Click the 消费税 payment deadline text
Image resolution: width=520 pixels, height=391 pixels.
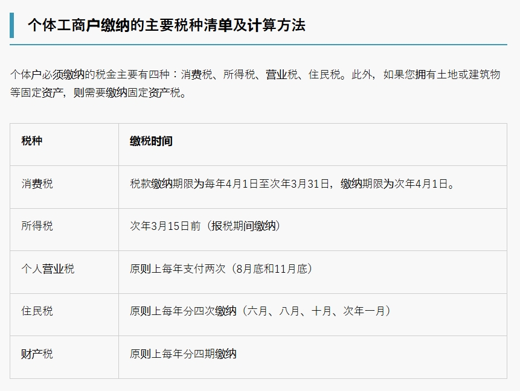click(x=292, y=183)
